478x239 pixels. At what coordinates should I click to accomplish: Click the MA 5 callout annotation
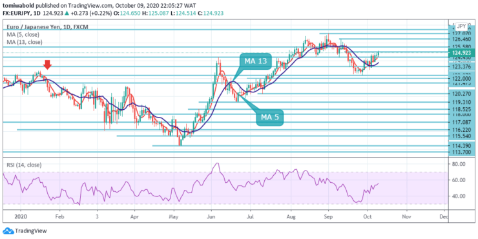point(269,117)
